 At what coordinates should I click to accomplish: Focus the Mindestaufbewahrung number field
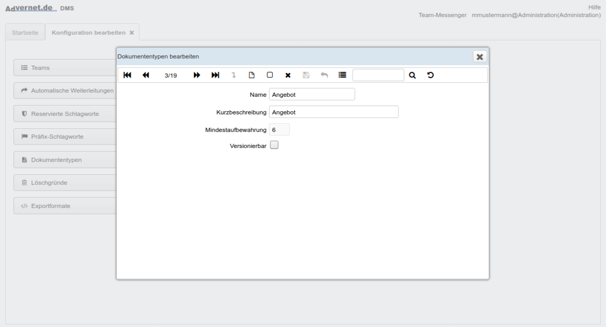point(279,130)
